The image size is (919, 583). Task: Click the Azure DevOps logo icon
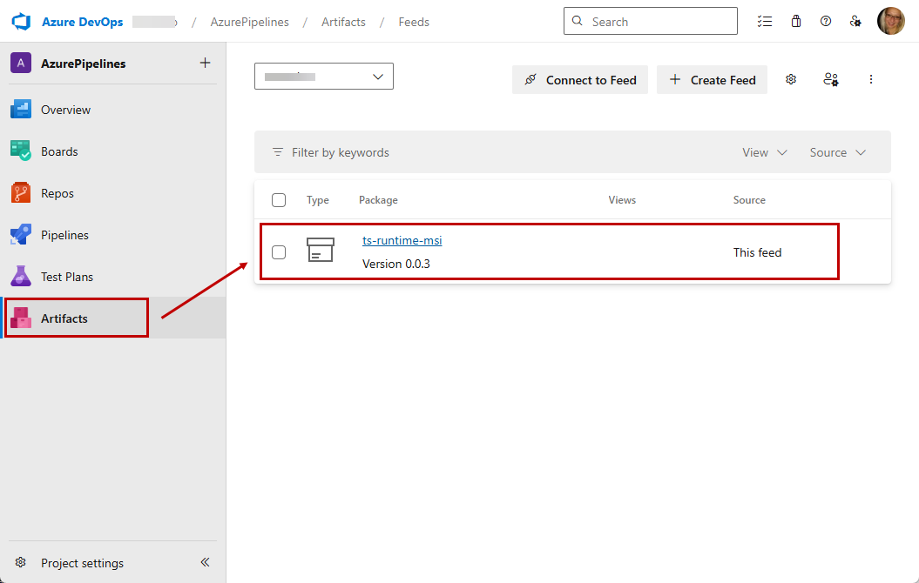(21, 22)
